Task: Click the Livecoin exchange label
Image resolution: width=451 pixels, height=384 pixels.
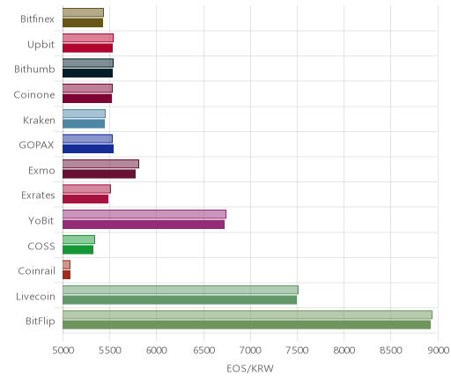Action: click(35, 297)
